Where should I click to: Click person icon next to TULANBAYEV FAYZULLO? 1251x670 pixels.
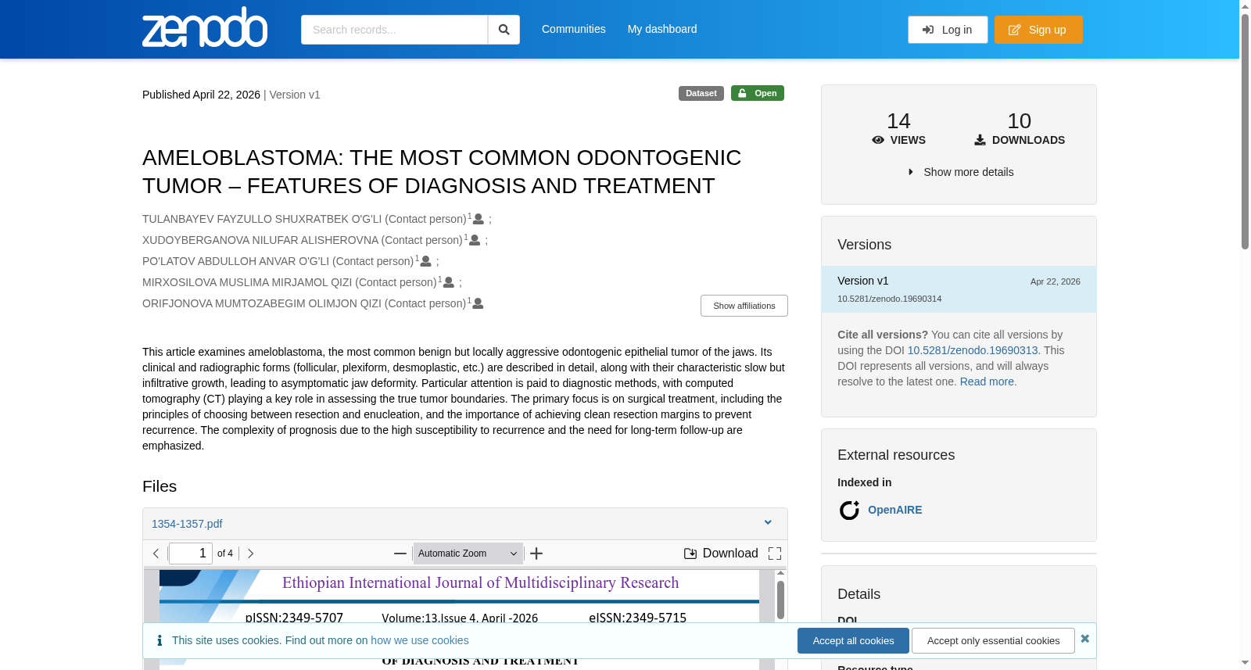[x=479, y=220]
